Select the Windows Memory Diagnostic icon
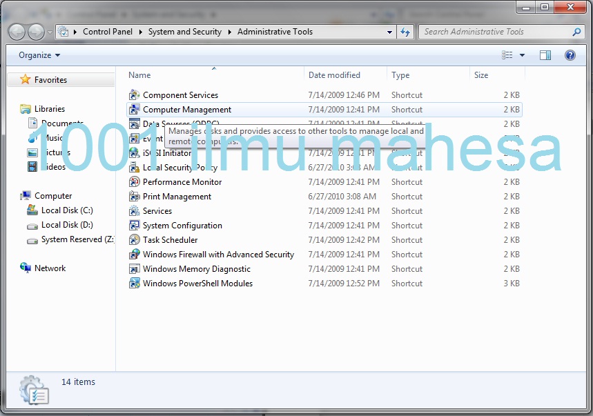The image size is (593, 416). pyautogui.click(x=134, y=268)
